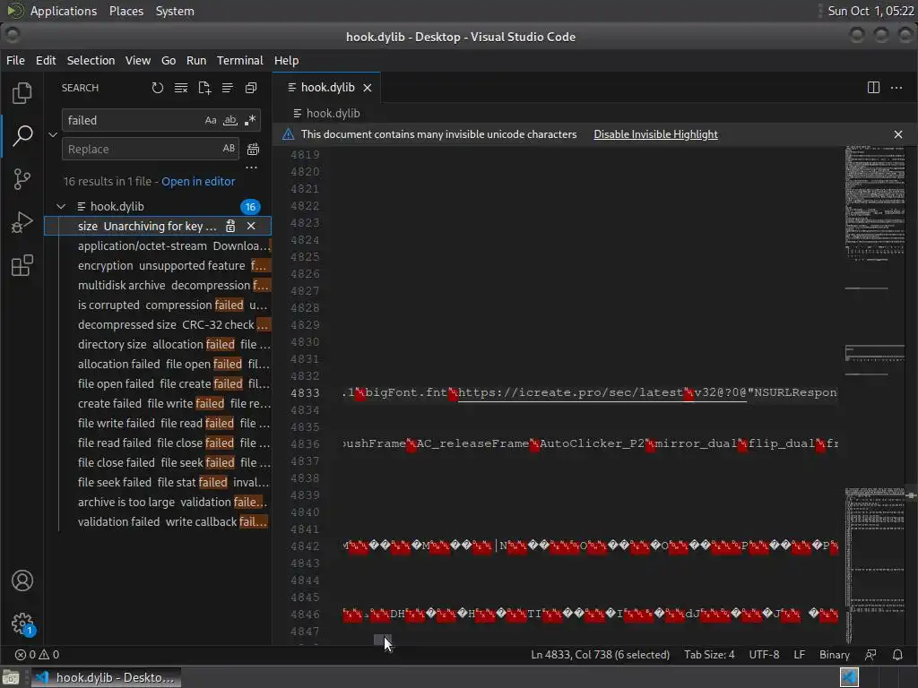Screen dimensions: 918x688
Task: Select result 'archive is too large validation'
Action: coord(158,502)
